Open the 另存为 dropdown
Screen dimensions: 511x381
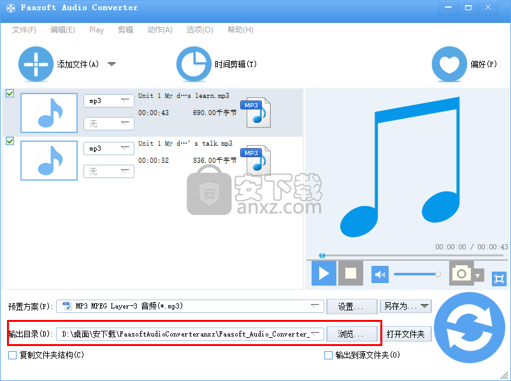point(406,306)
